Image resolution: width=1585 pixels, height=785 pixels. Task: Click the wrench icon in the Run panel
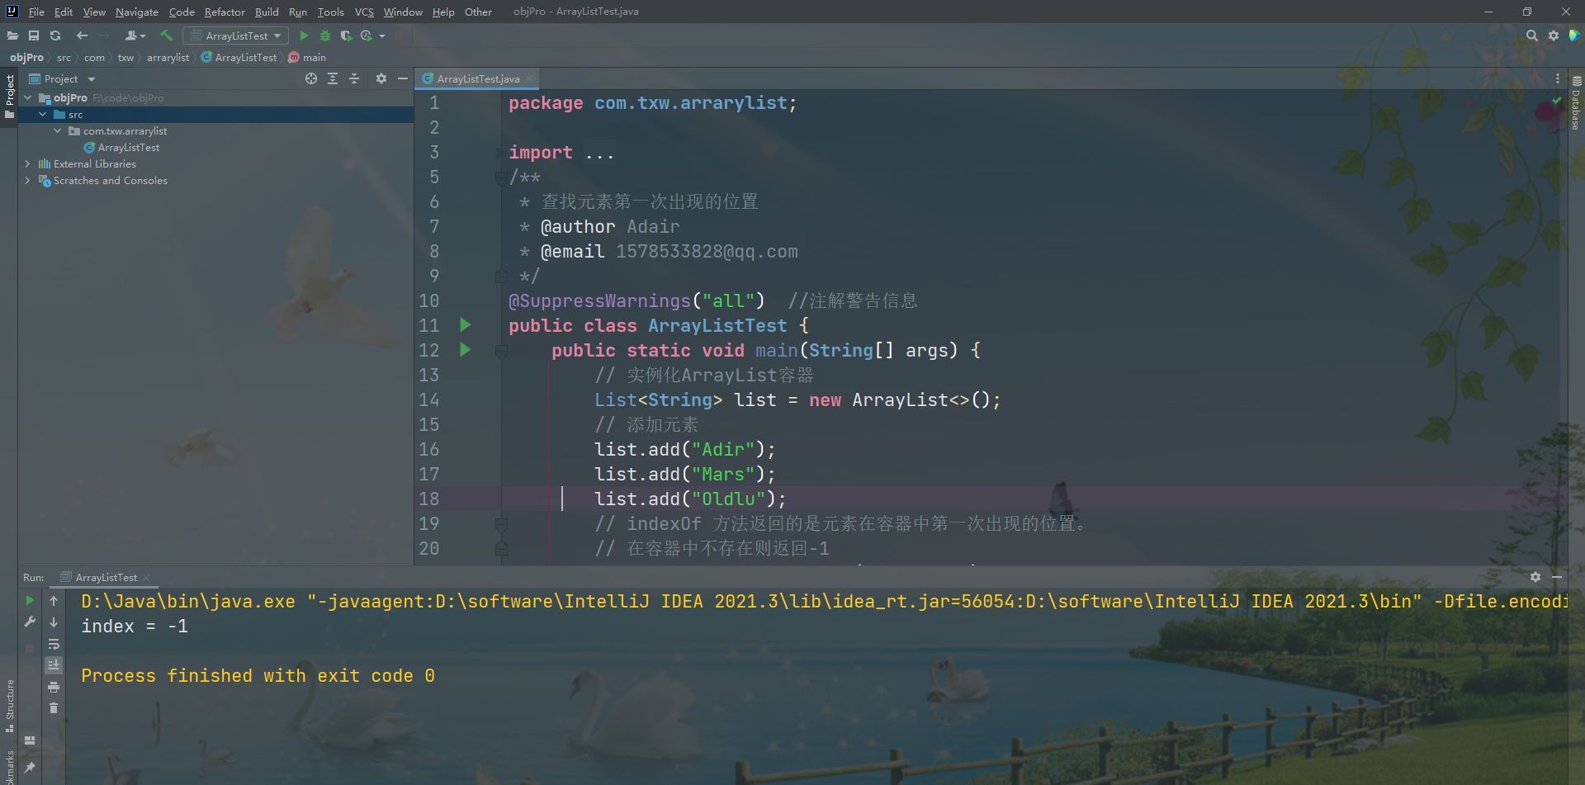[30, 622]
